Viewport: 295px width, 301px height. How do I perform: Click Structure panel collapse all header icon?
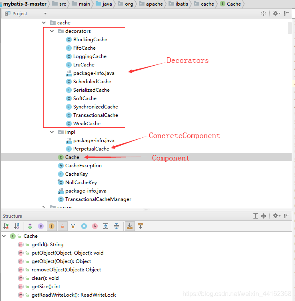pyautogui.click(x=263, y=216)
